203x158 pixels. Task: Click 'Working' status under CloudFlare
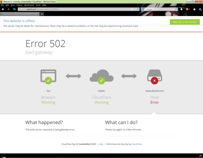(x=101, y=103)
